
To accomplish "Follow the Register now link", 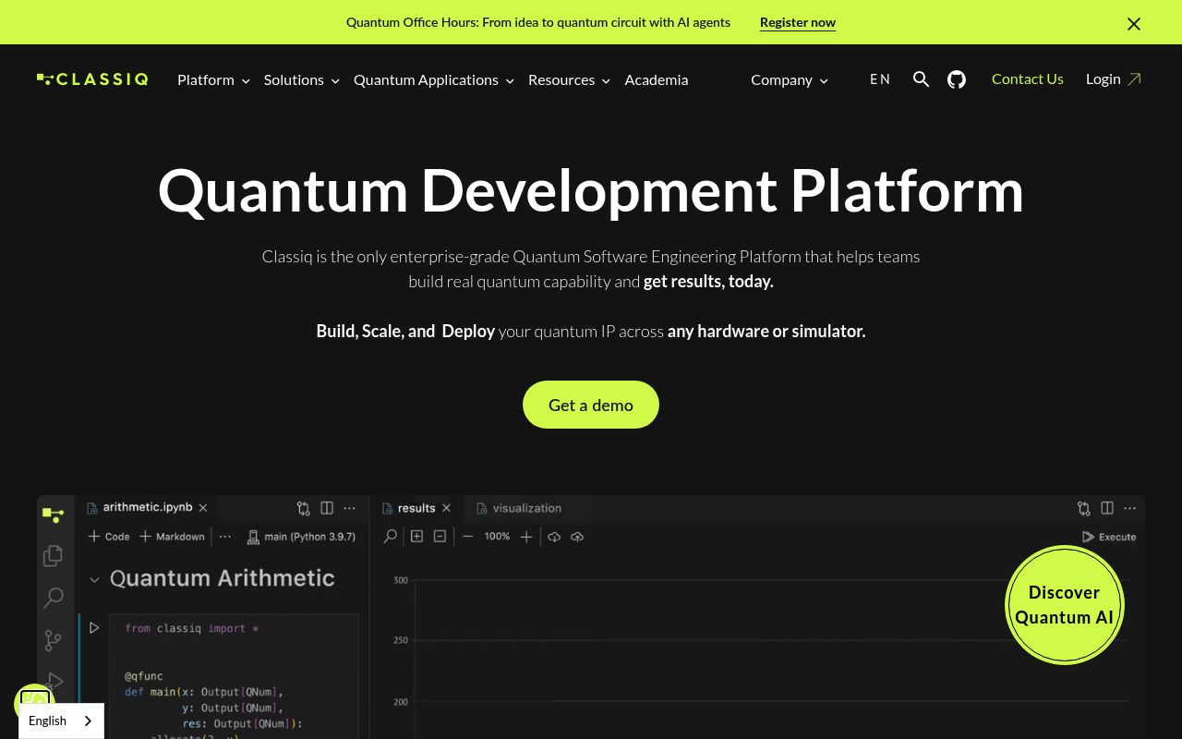I will [798, 22].
